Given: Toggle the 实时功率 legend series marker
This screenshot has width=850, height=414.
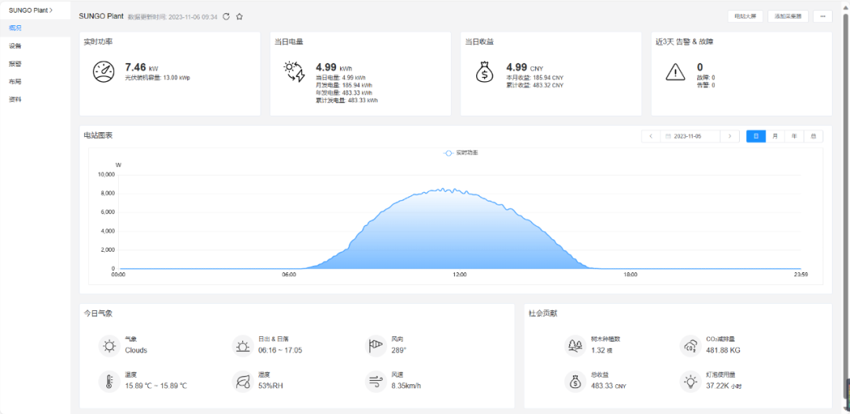Looking at the screenshot, I should coord(449,153).
